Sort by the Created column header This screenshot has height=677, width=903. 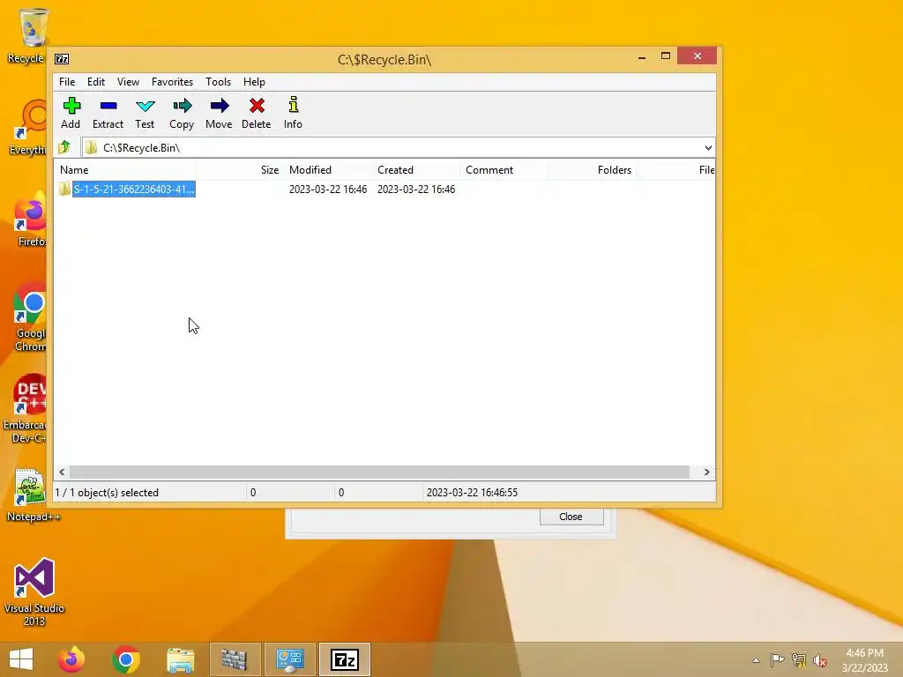pyautogui.click(x=417, y=170)
